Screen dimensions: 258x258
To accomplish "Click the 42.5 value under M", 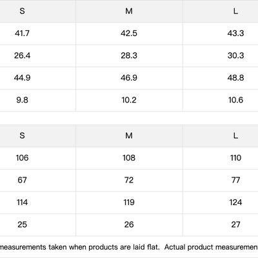I will pyautogui.click(x=129, y=34).
